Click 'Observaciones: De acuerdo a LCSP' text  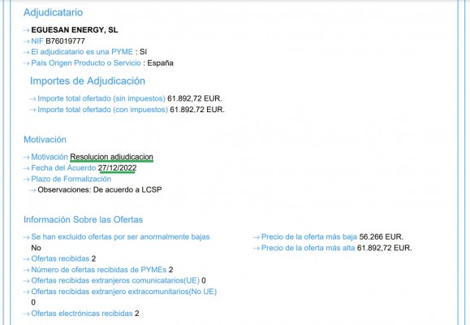[x=100, y=190]
